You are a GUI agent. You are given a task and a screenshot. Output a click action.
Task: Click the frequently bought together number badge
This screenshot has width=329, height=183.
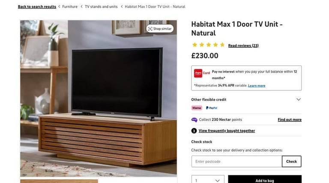pyautogui.click(x=194, y=131)
